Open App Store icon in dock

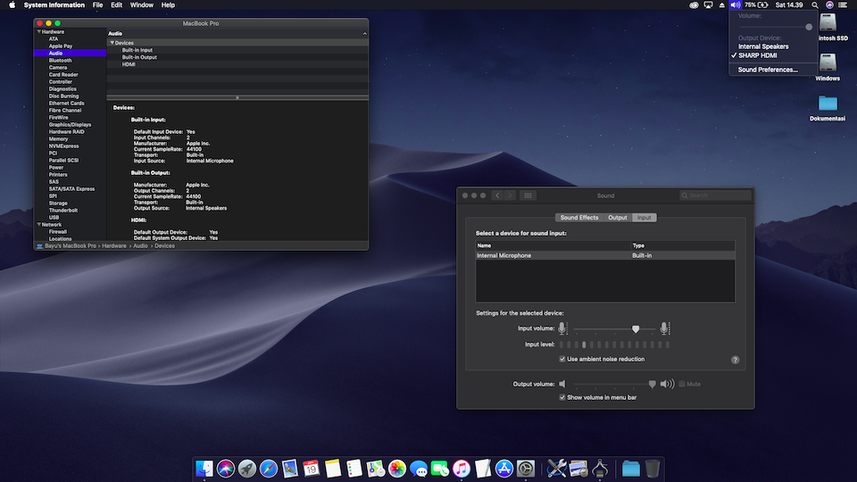(x=503, y=469)
